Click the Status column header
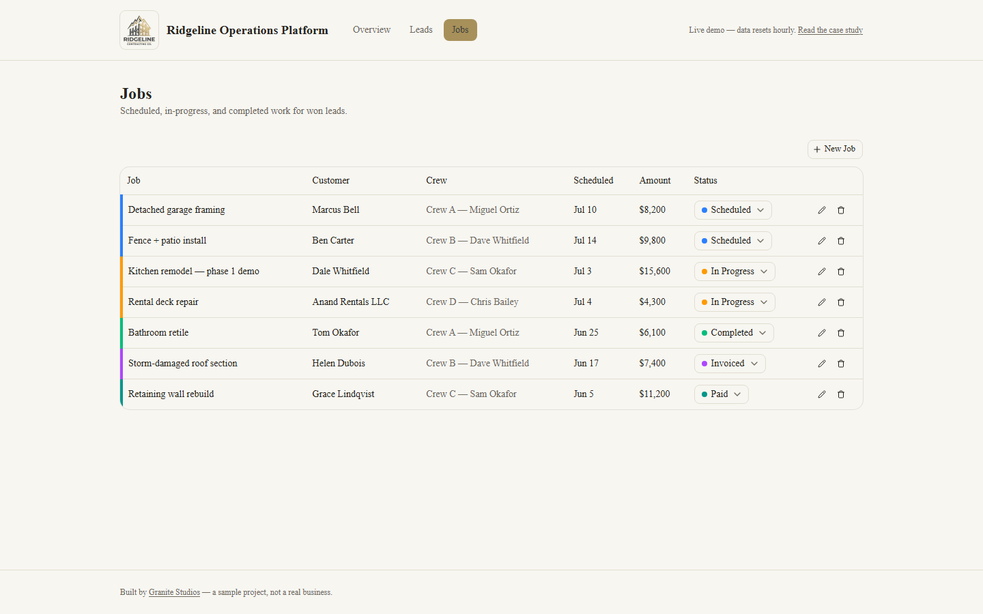This screenshot has height=614, width=983. [705, 181]
